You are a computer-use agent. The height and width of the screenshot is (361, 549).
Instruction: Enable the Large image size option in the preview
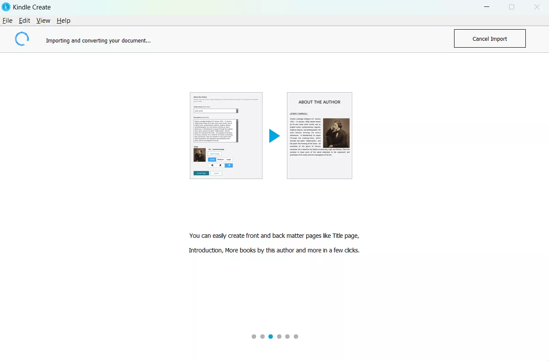pos(229,159)
